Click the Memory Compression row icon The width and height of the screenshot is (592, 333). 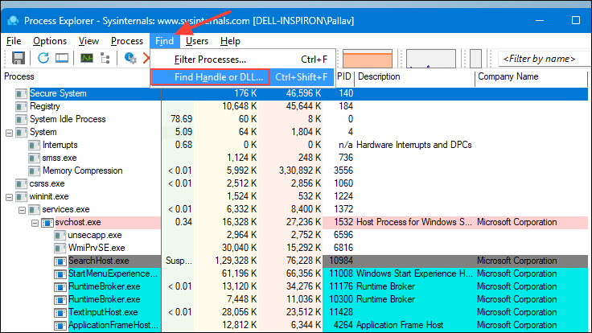pyautogui.click(x=35, y=171)
